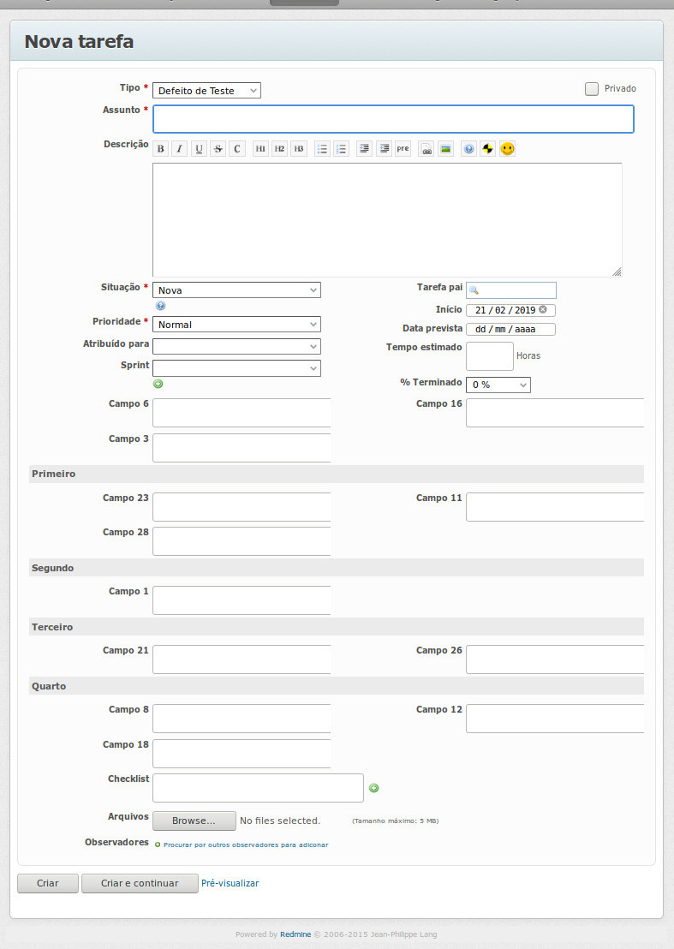
Task: Click the Campo 21 input field
Action: click(x=242, y=660)
